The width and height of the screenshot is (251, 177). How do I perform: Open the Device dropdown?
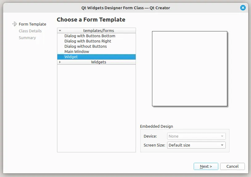click(x=196, y=136)
